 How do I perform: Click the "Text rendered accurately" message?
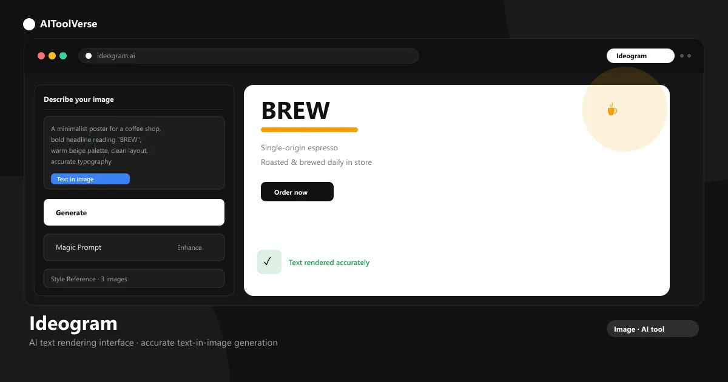(x=329, y=263)
